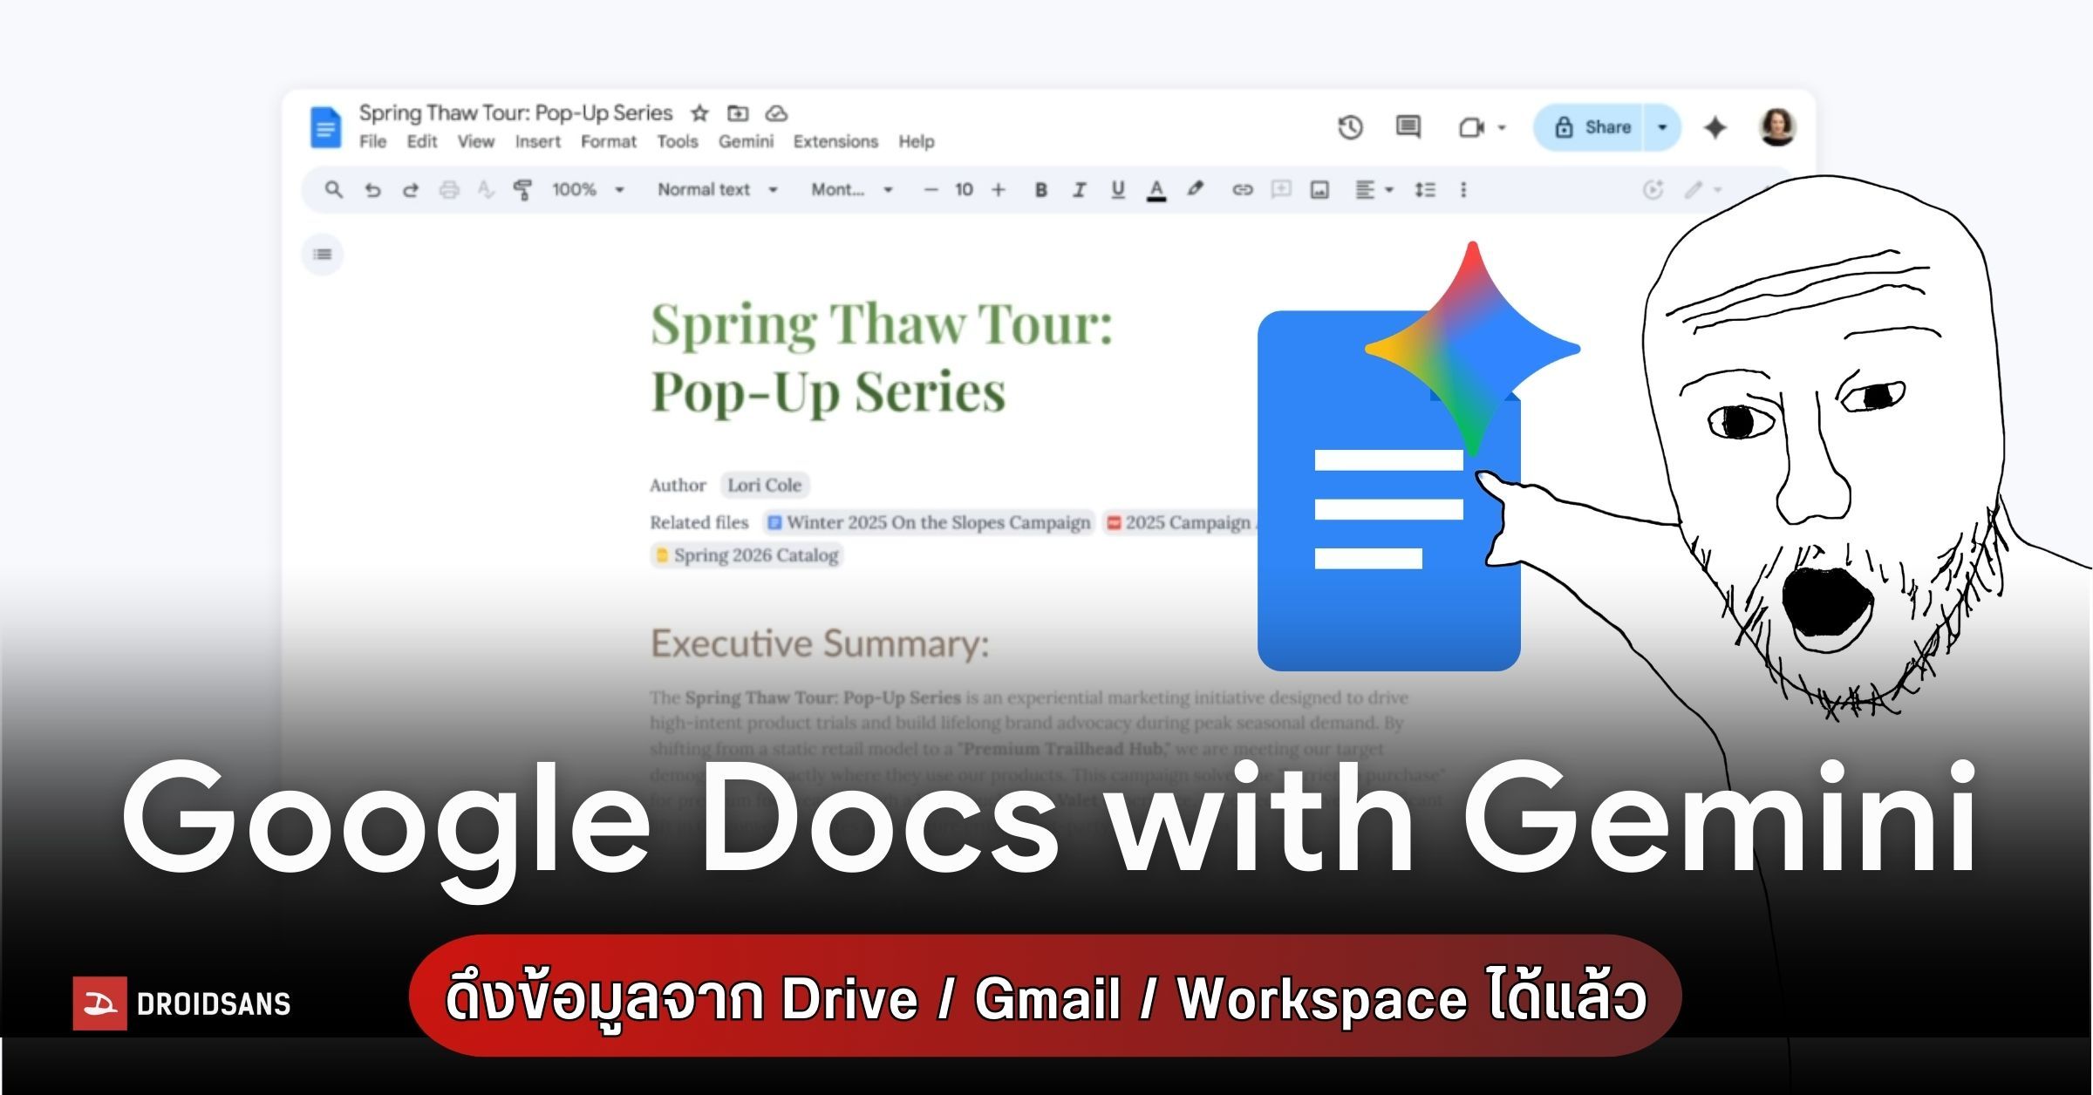This screenshot has height=1095, width=2093.
Task: Redo the last action
Action: pyautogui.click(x=411, y=190)
